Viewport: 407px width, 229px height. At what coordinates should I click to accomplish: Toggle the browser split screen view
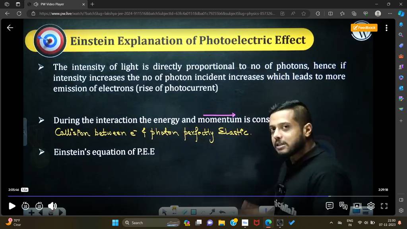pyautogui.click(x=331, y=13)
